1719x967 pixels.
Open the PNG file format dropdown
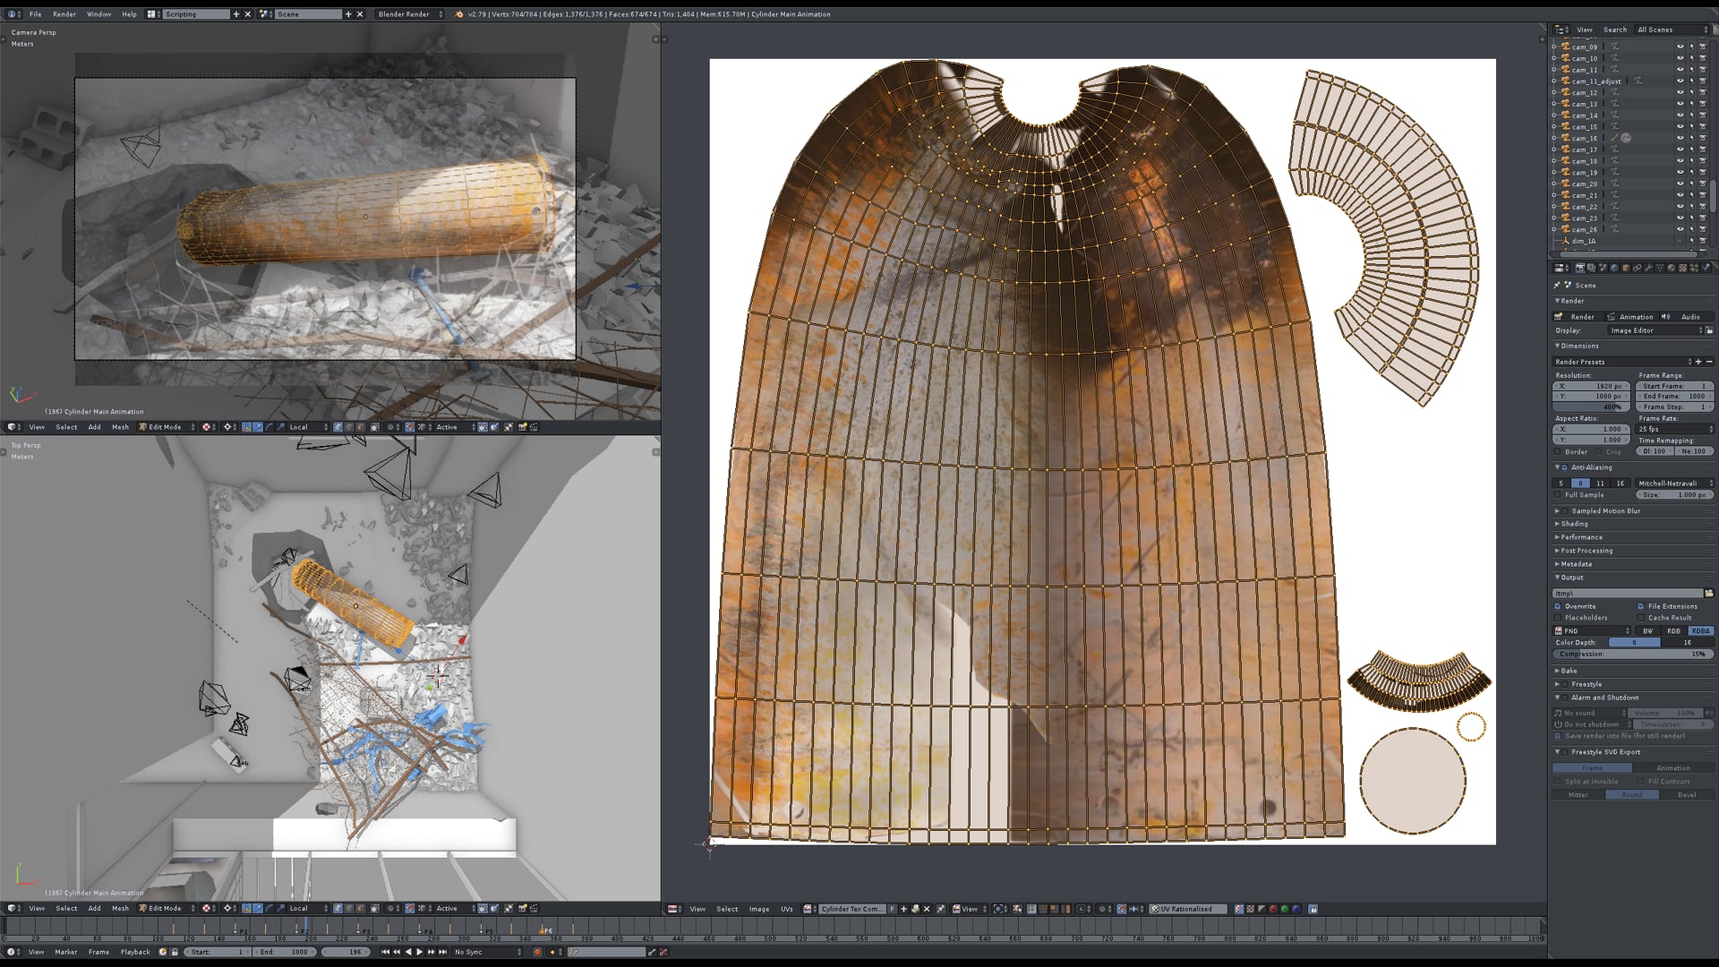tap(1592, 631)
